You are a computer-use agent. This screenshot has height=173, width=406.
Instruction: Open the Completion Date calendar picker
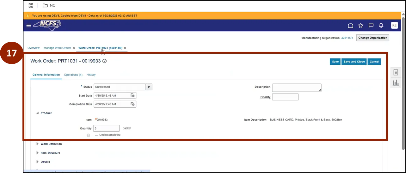click(133, 104)
